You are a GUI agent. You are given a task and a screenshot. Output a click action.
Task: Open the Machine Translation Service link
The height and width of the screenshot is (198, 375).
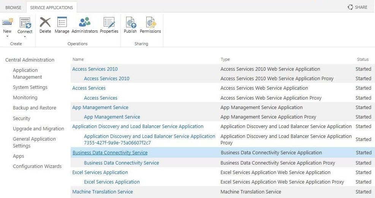102,192
